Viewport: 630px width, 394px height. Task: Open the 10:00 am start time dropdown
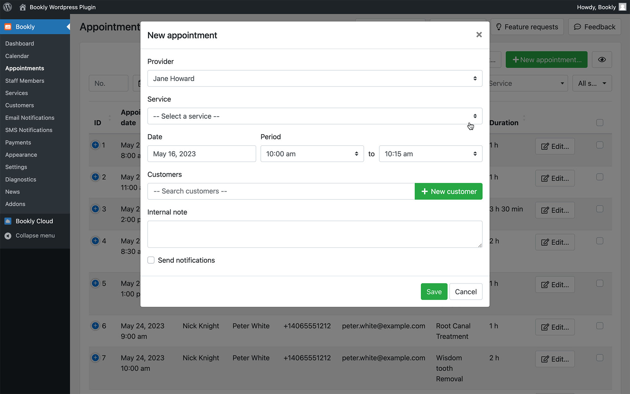(312, 154)
